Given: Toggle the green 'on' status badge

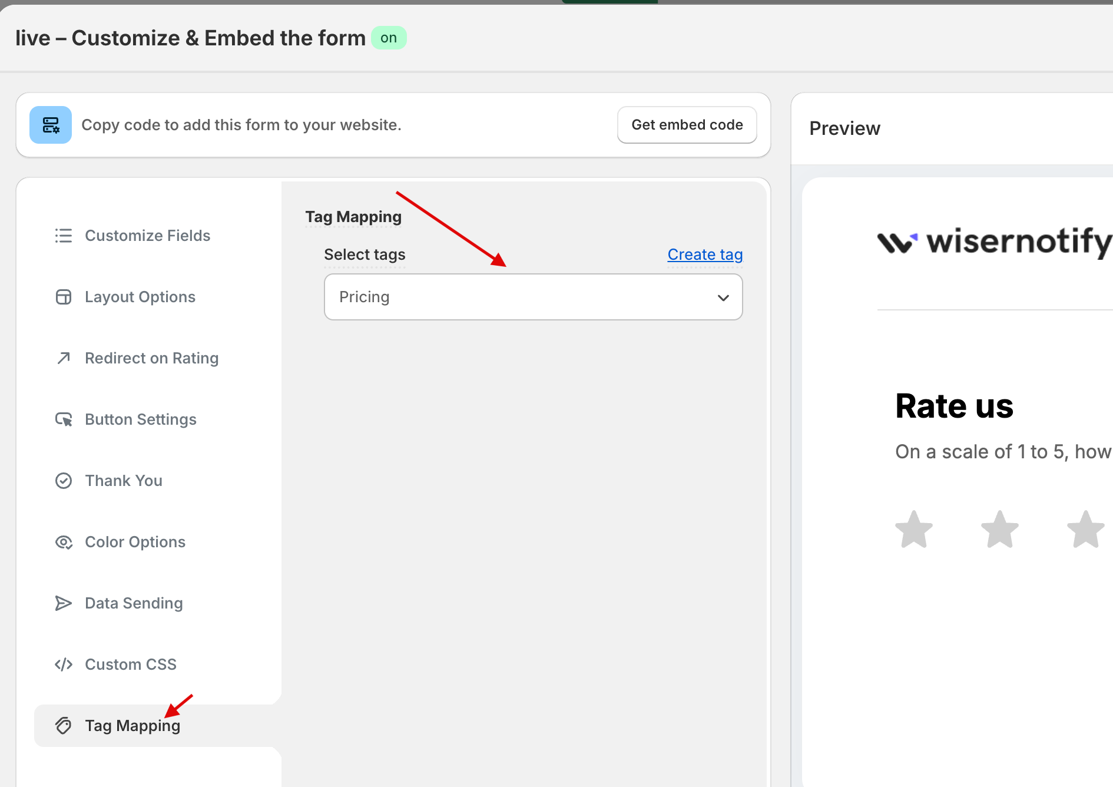Looking at the screenshot, I should pos(389,38).
